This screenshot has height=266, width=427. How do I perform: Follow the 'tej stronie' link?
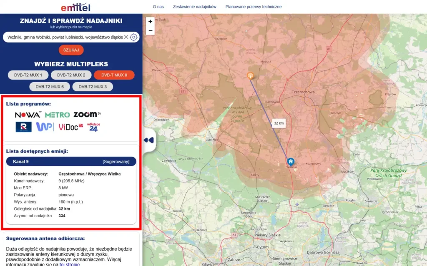(x=69, y=264)
